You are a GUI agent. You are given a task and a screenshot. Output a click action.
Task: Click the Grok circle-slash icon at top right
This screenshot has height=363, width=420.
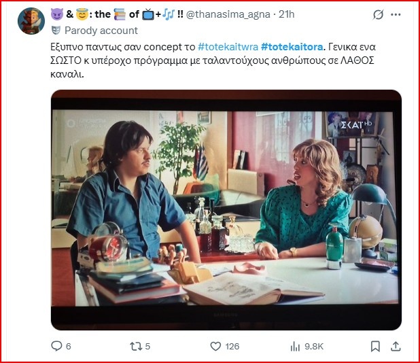(378, 14)
